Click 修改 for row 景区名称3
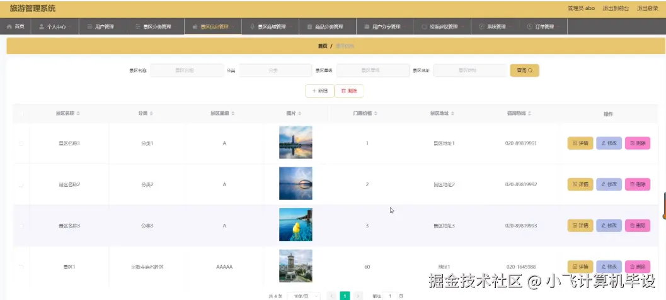Viewport: 666px width, 300px height. (609, 226)
